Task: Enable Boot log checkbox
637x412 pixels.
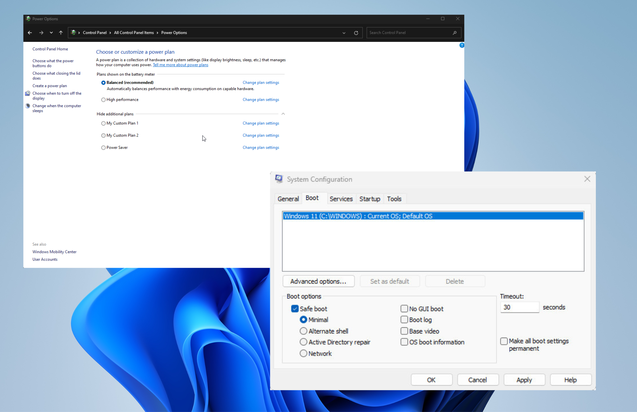Action: pyautogui.click(x=404, y=320)
